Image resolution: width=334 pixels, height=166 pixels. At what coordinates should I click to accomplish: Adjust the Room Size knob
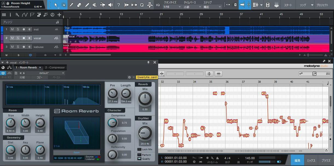(x=11, y=123)
